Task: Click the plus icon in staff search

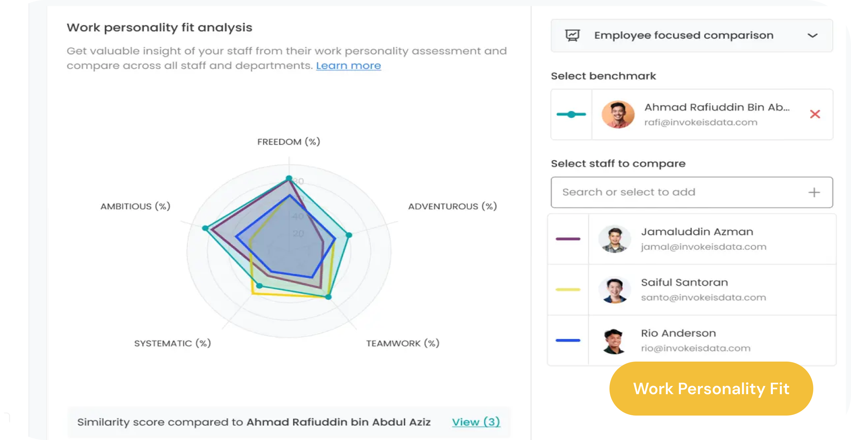Action: 814,192
